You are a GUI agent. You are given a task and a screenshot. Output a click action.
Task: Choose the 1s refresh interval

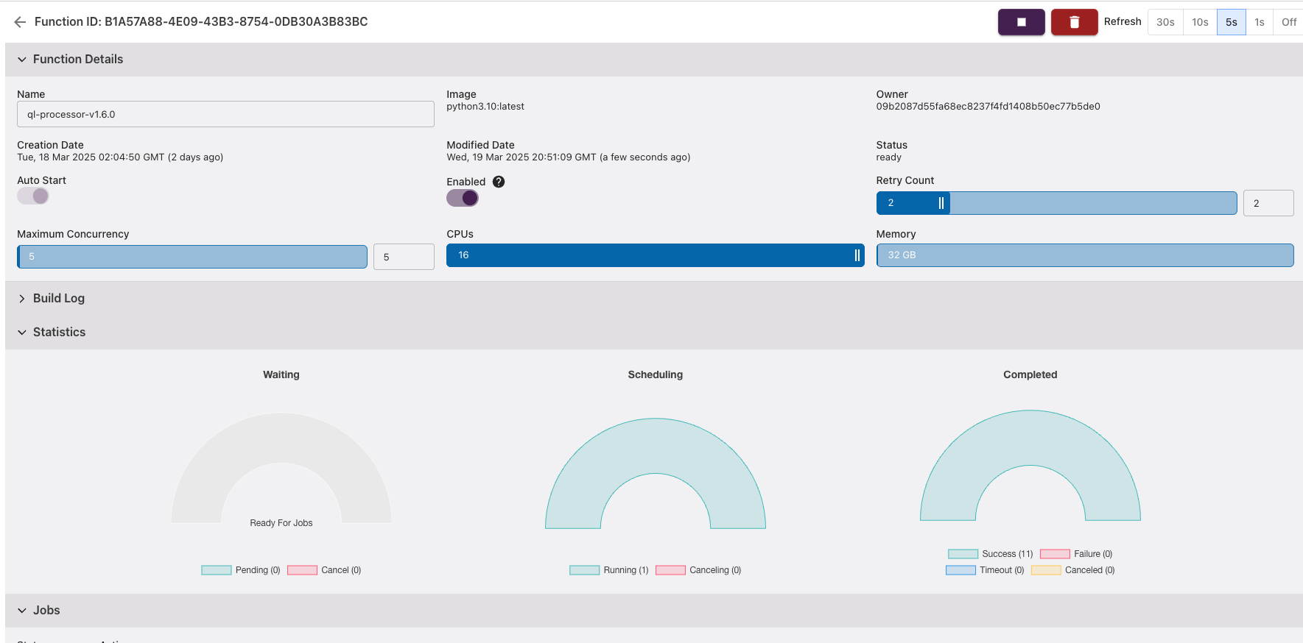pos(1260,22)
